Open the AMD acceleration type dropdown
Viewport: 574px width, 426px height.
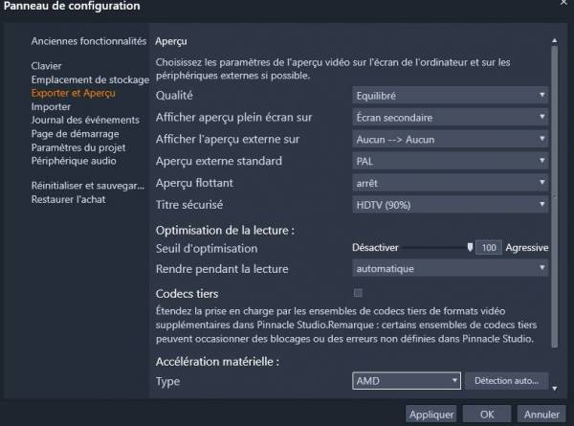click(x=408, y=381)
